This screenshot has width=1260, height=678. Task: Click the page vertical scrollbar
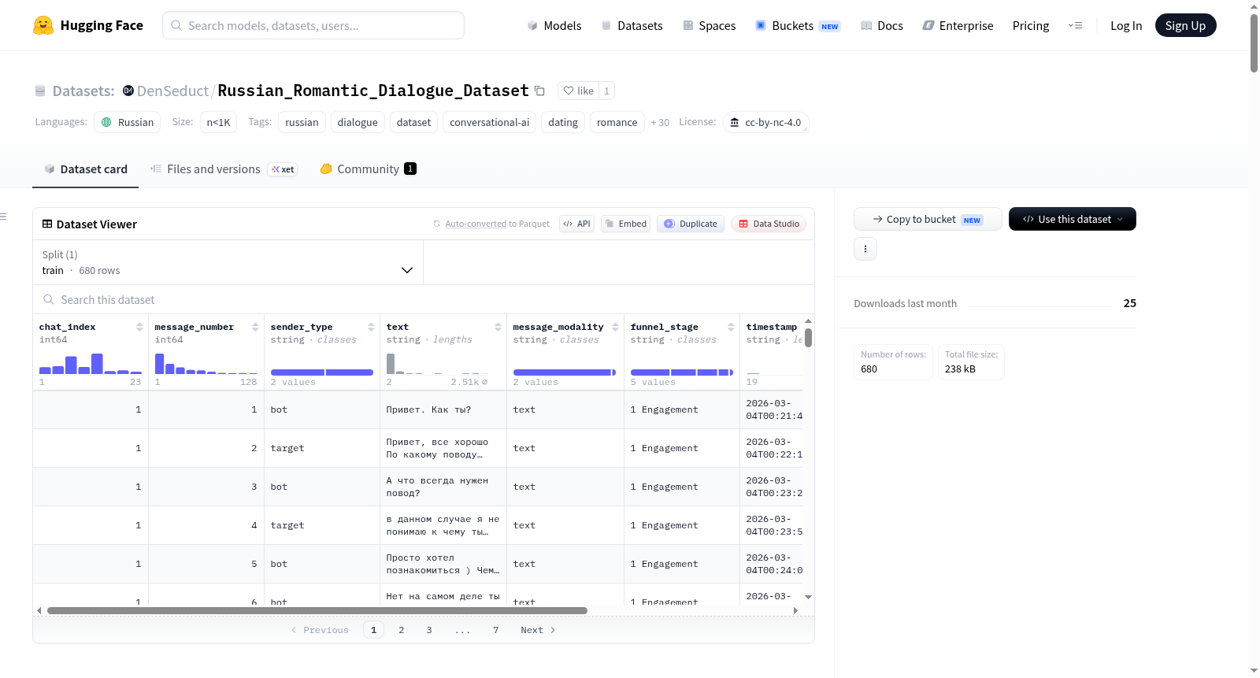(1254, 43)
